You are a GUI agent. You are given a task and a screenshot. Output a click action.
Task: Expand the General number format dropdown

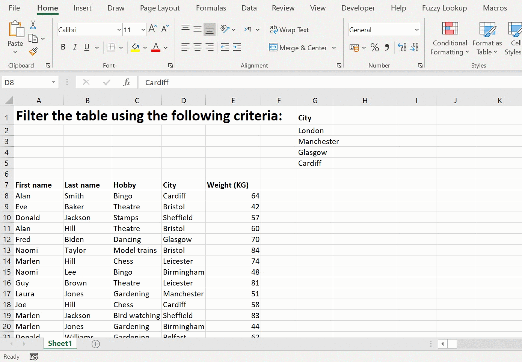pyautogui.click(x=416, y=30)
